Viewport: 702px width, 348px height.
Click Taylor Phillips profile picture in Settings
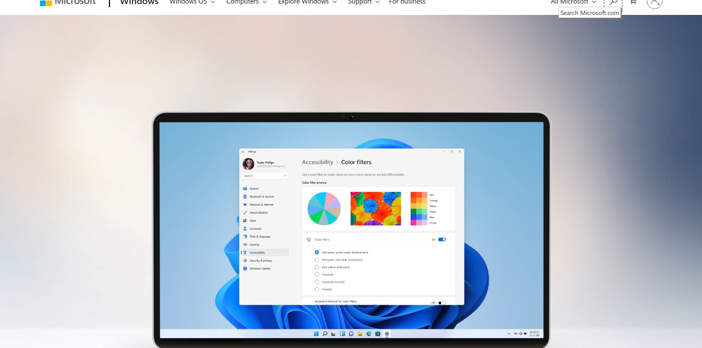(248, 163)
